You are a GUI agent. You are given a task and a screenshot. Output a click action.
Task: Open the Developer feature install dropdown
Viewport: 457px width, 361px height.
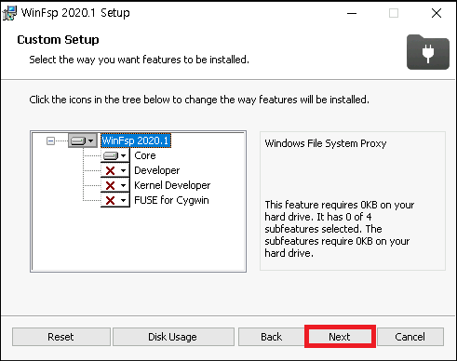tap(114, 170)
